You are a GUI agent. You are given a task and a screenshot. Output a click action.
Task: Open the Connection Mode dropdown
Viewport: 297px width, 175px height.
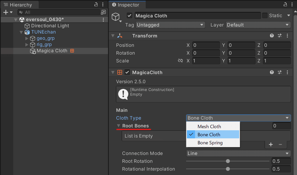coord(238,153)
